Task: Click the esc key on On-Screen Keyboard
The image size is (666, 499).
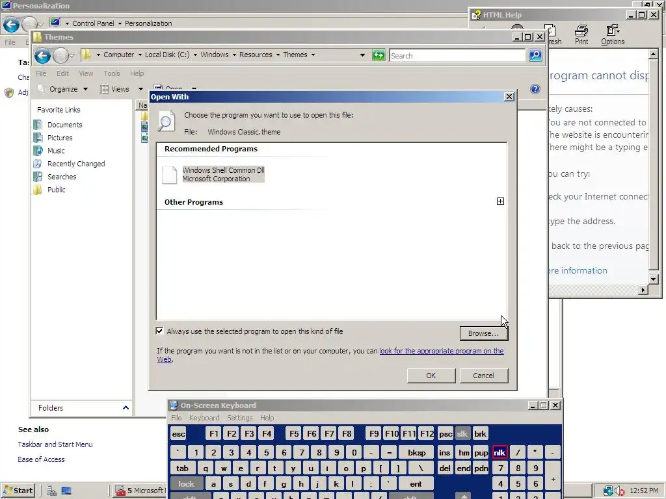Action: pyautogui.click(x=178, y=433)
